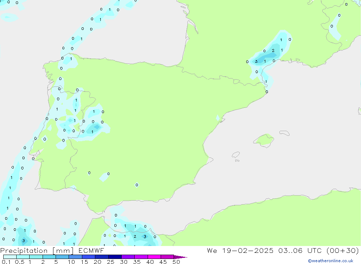Click the value 3 over the Morocco coast

coord(145,236)
